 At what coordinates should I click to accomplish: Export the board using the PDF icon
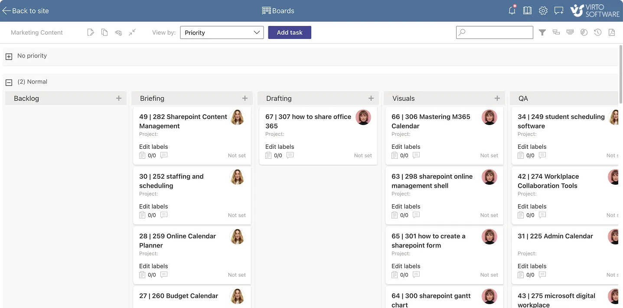(x=612, y=32)
